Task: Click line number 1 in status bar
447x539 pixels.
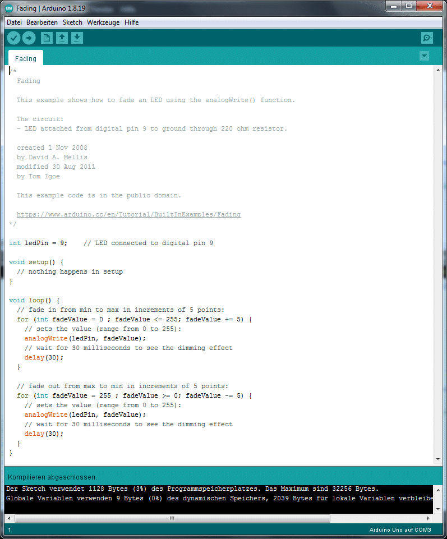Action: tap(10, 529)
